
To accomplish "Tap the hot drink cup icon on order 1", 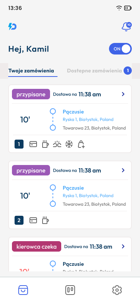I will [x=45, y=144].
